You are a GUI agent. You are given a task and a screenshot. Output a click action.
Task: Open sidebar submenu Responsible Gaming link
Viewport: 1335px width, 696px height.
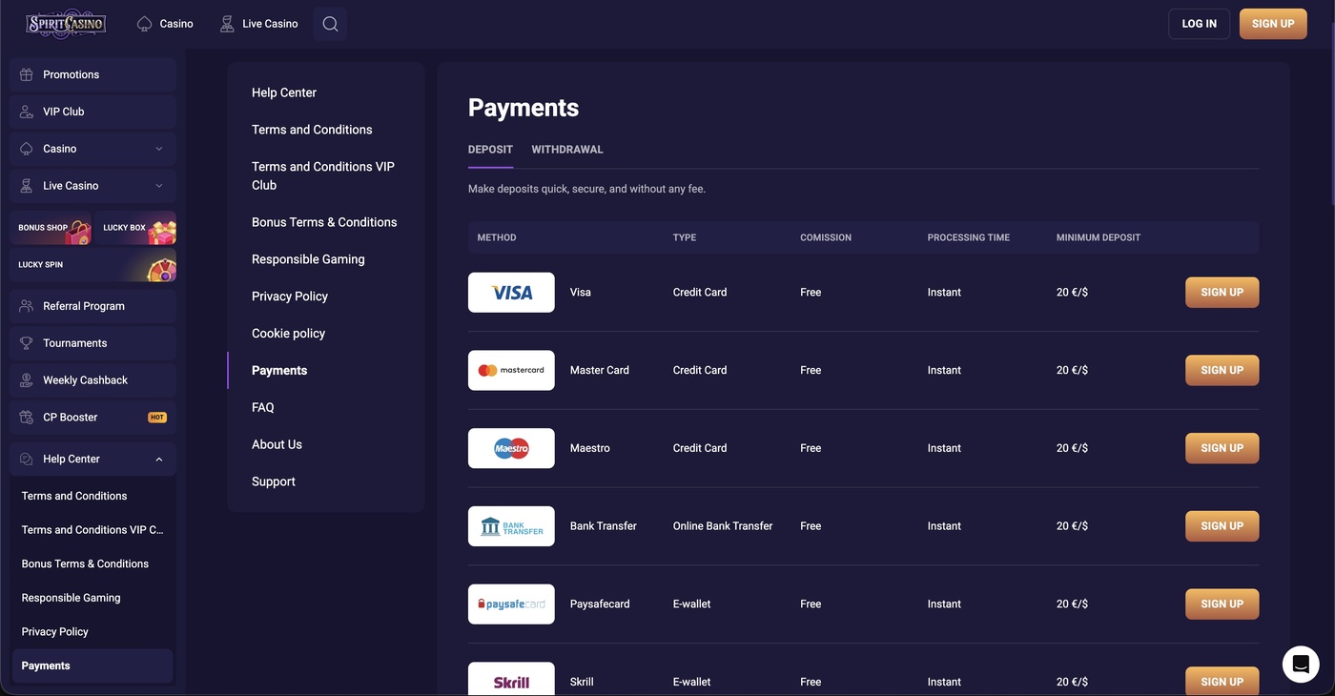(71, 598)
